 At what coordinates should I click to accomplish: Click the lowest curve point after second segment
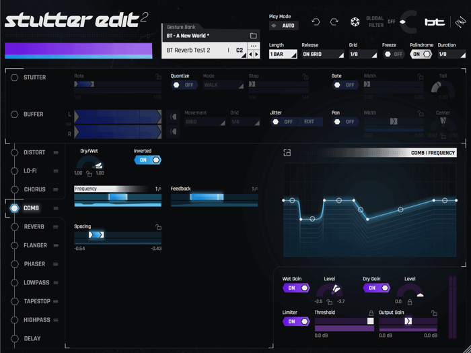click(x=367, y=220)
